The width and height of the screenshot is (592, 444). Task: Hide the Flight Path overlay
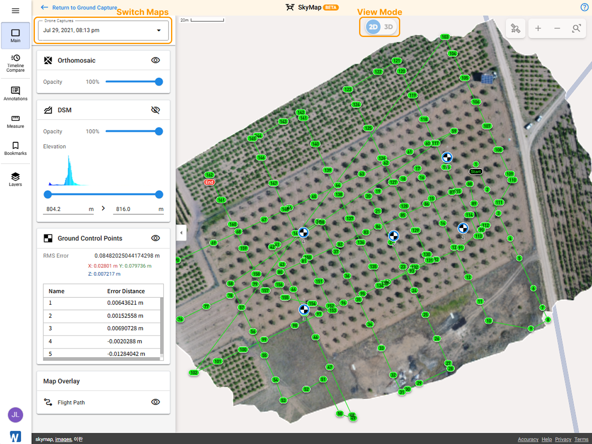click(156, 402)
